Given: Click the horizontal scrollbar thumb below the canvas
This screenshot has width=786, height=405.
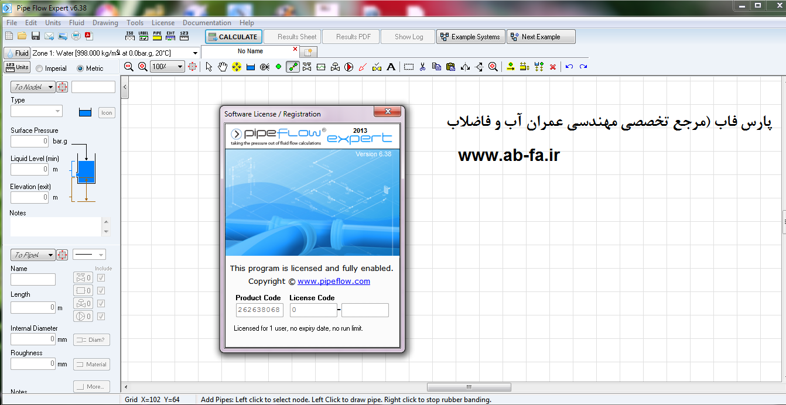Looking at the screenshot, I should [469, 387].
